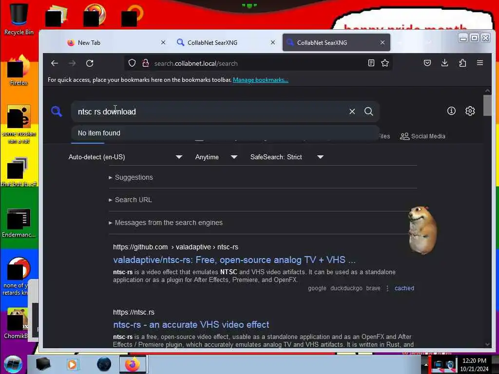Open the Firefox downloads panel
Viewport: 499px width, 374px height.
click(x=445, y=63)
